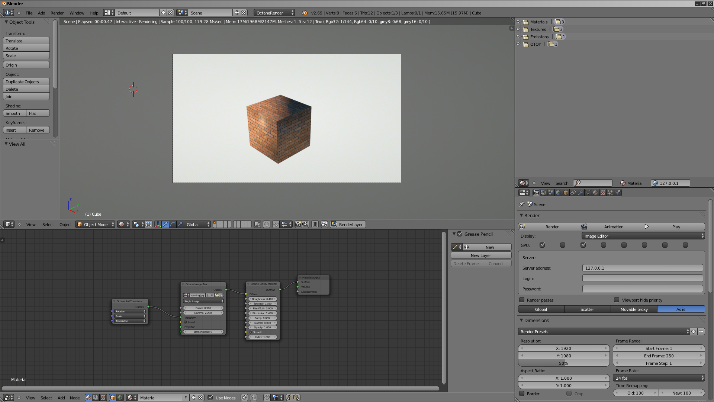714x402 pixels.
Task: Click the Server address input field
Action: click(x=642, y=268)
